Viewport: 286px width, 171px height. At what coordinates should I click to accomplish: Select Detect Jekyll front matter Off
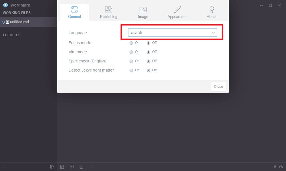(148, 70)
